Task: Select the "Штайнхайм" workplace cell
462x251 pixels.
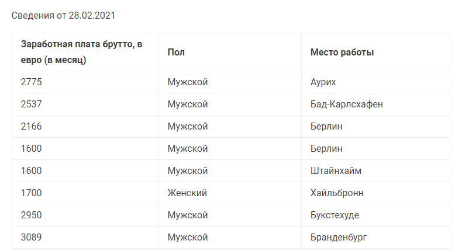Action: [336, 171]
